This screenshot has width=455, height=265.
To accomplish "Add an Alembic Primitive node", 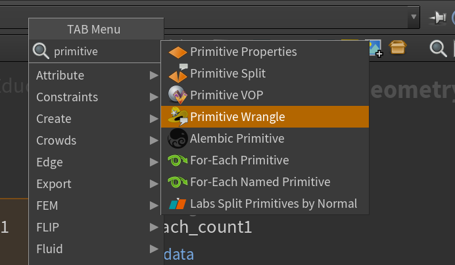I will 264,139.
